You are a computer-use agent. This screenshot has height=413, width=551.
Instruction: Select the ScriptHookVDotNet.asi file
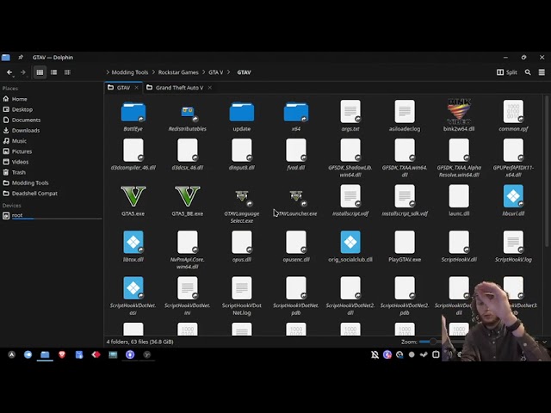pos(133,296)
